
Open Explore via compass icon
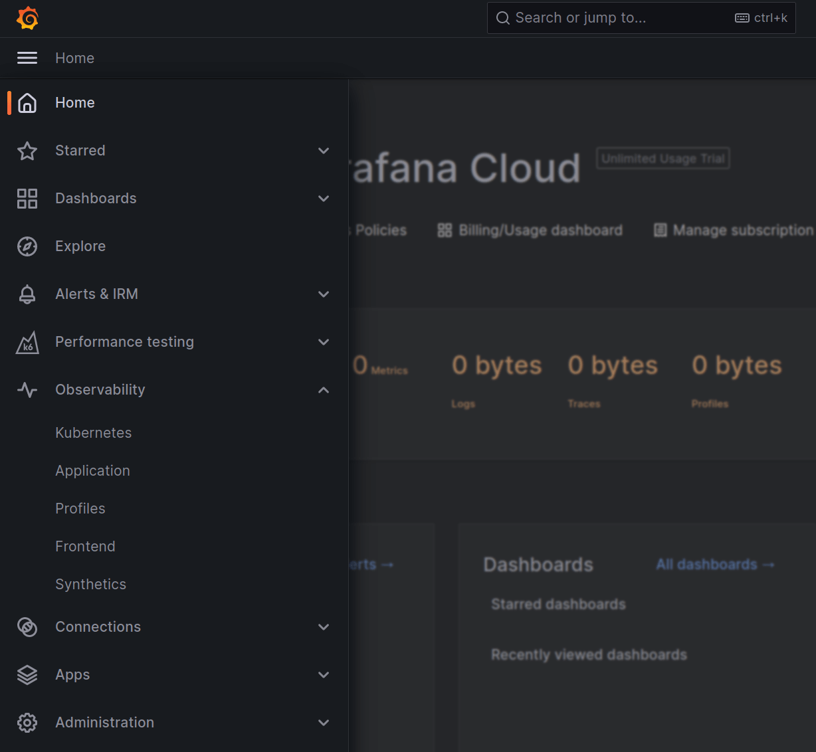(x=27, y=246)
